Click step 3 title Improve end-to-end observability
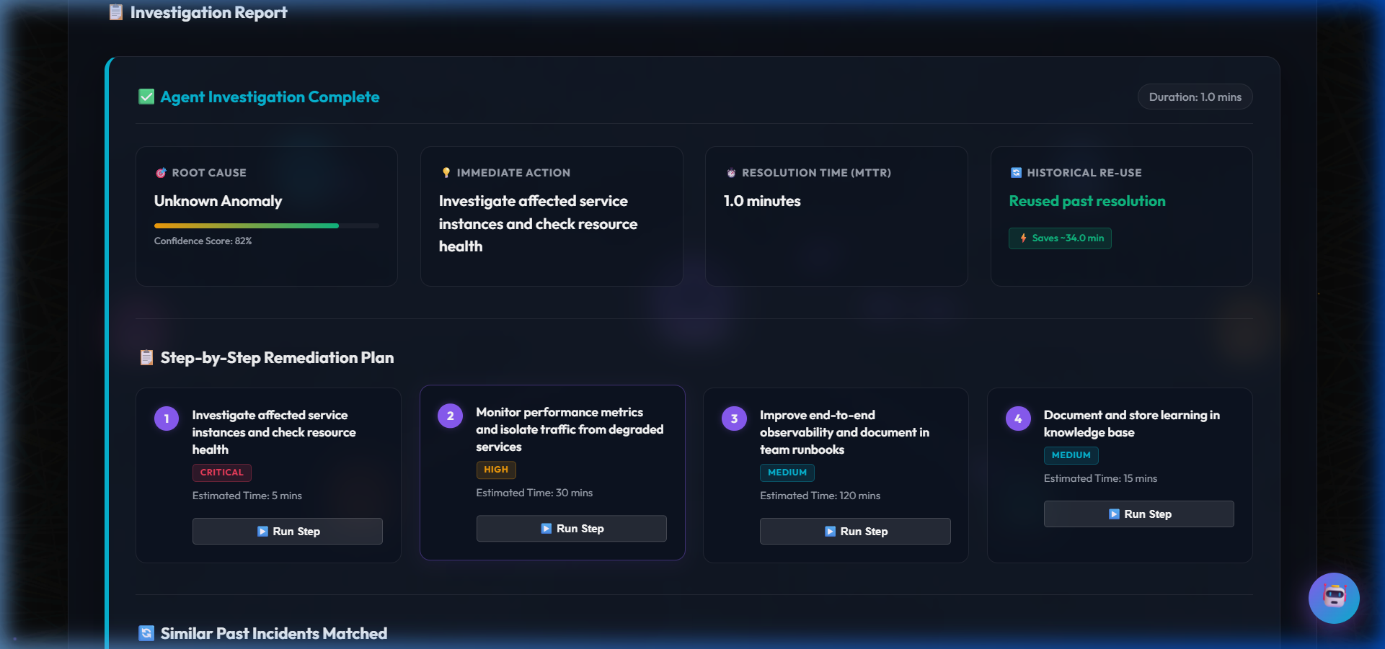The width and height of the screenshot is (1385, 649). 844,432
